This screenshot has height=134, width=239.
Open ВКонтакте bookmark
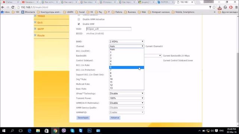[x=28, y=12]
